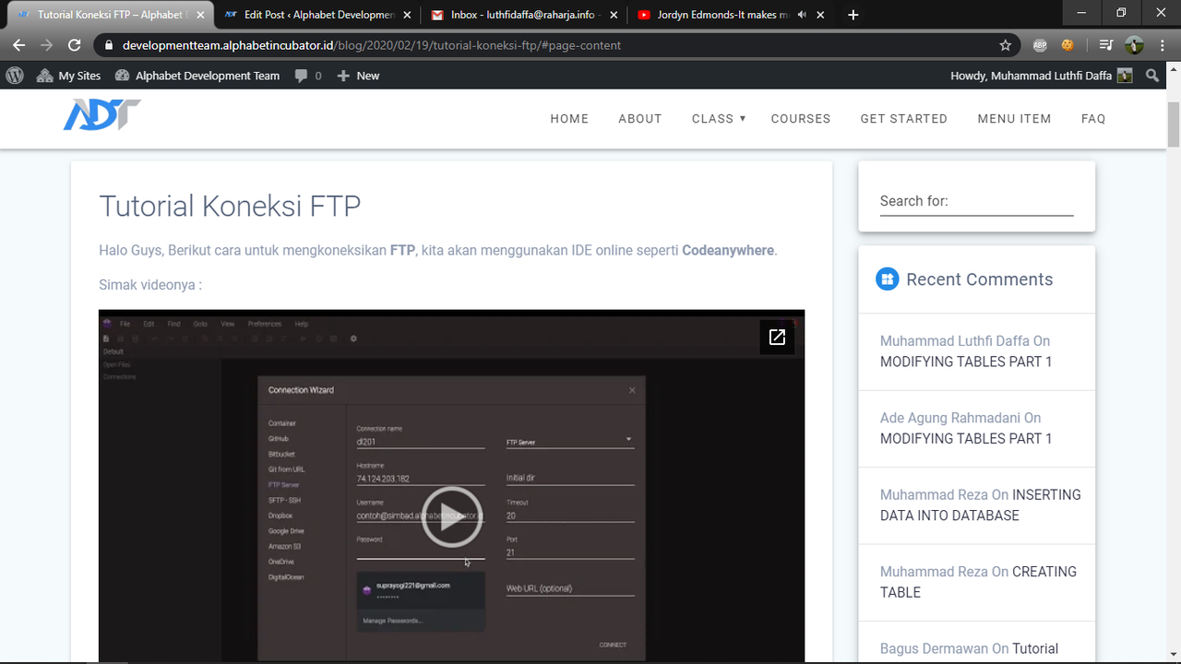Open Howdy, Muhammad Luthfi Daffa account menu

pos(1041,76)
